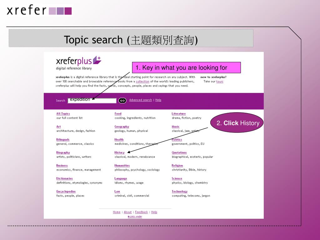Click 'criminal, civil, commercial' text
Viewport: 320px width, 240px height.
coord(132,196)
